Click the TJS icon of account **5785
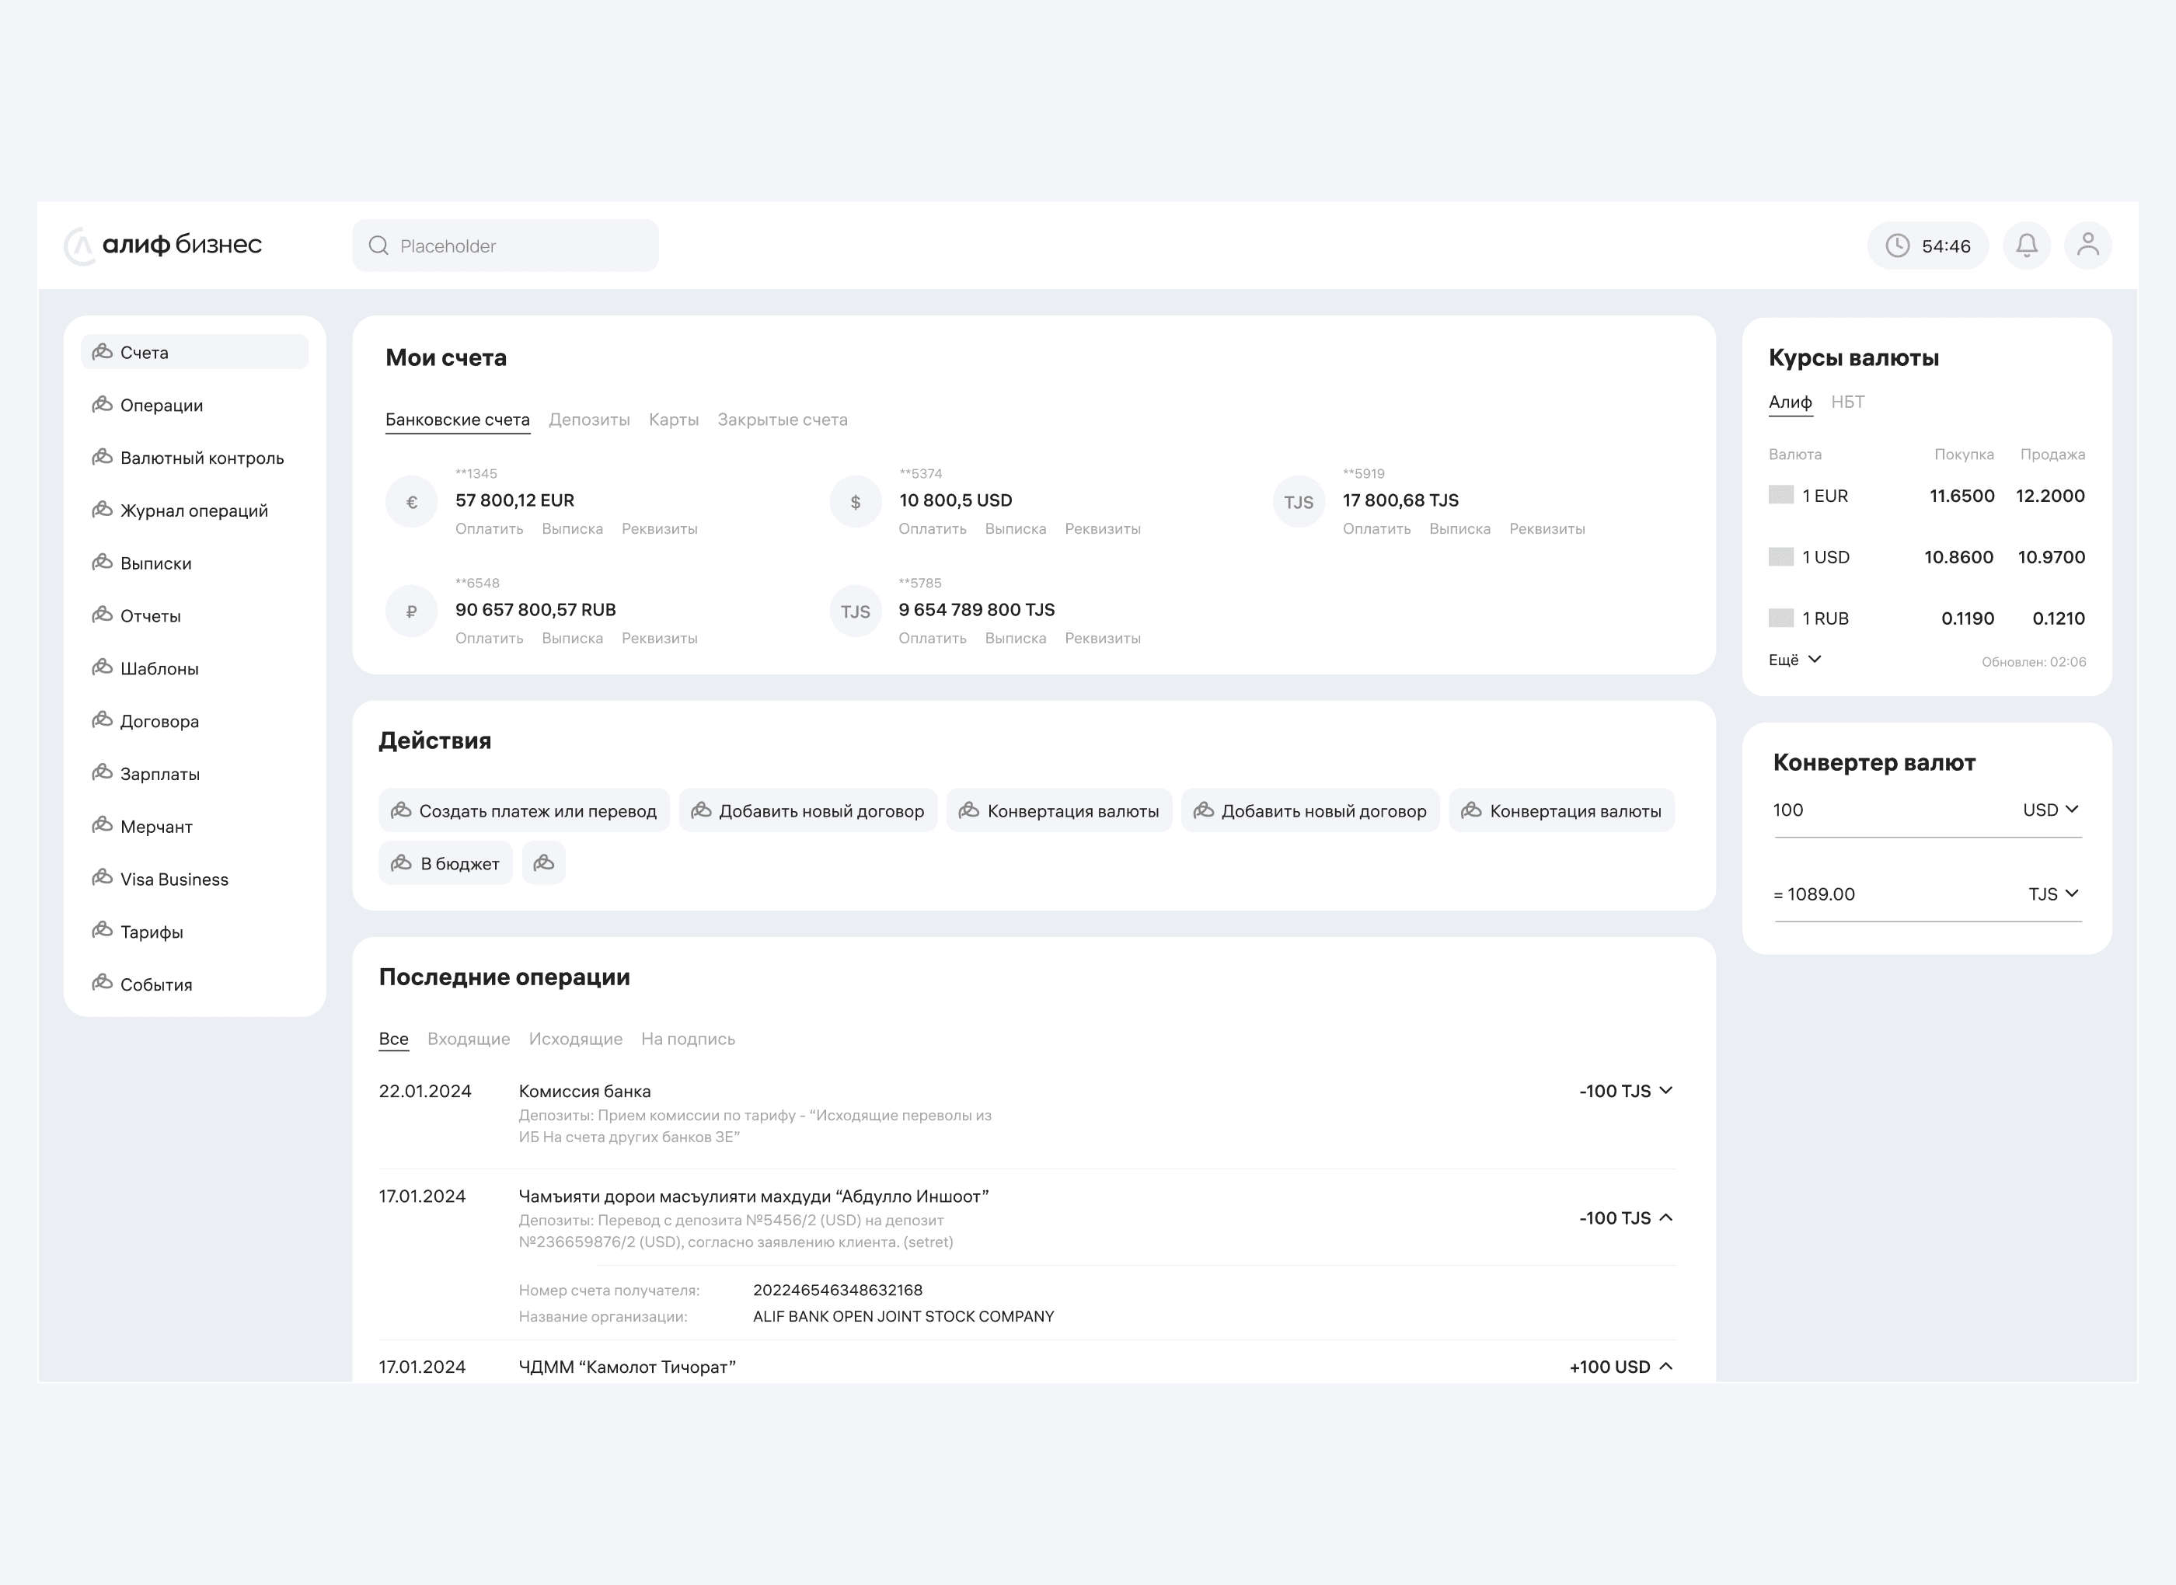The image size is (2176, 1585). tap(855, 611)
